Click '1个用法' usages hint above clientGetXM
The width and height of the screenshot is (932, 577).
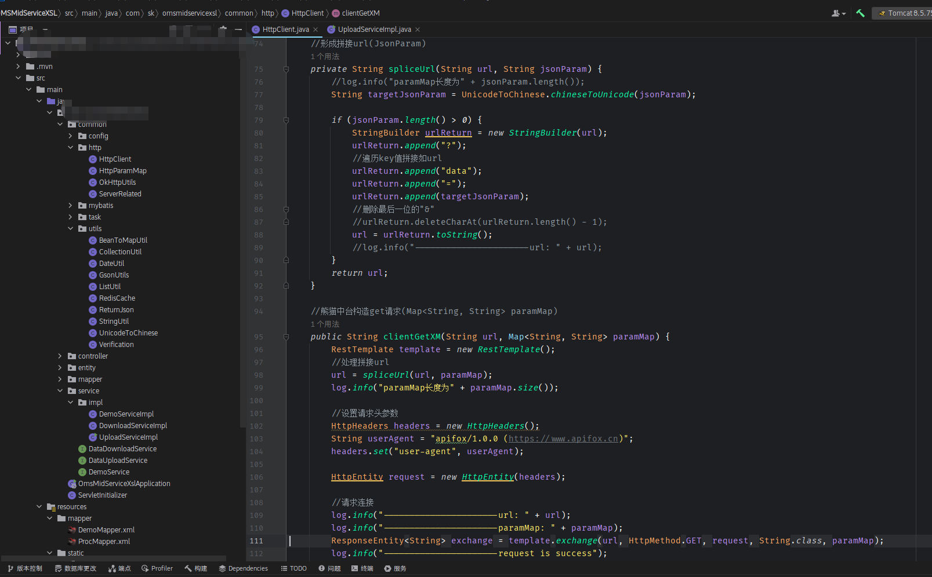pos(325,324)
